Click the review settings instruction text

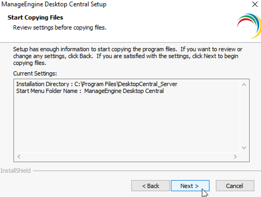point(59,27)
